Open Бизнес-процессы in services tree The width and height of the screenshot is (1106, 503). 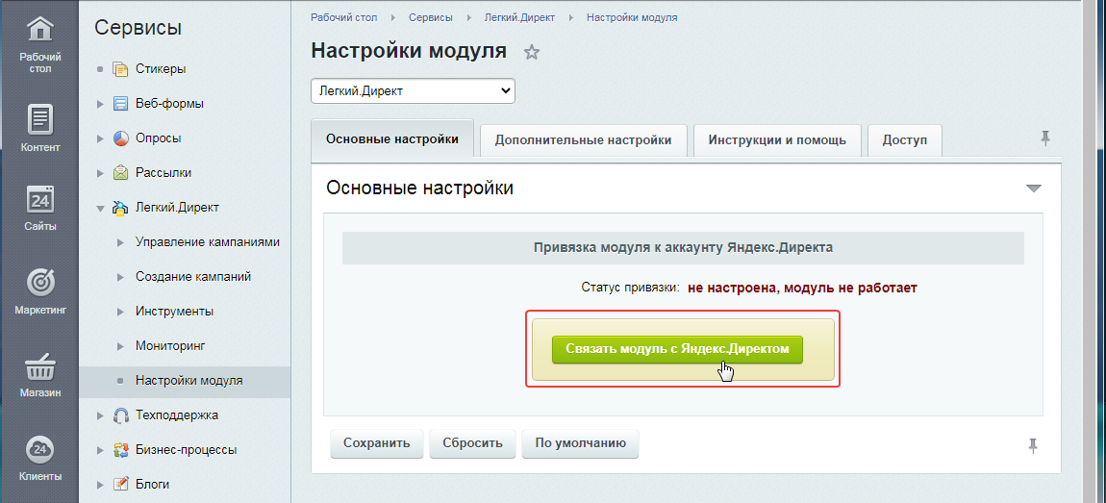(187, 449)
